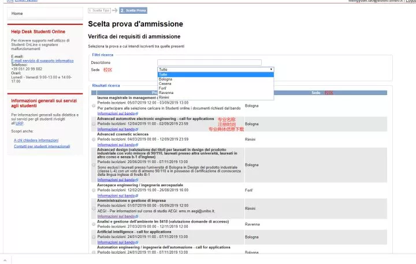Open Informazioni sul bando under Advanced design
Screen dimensions: 416x264
pyautogui.click(x=117, y=180)
